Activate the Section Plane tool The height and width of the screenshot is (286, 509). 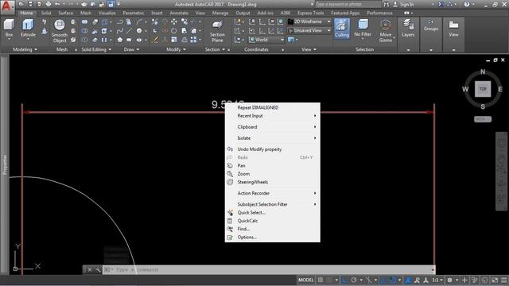pyautogui.click(x=217, y=31)
